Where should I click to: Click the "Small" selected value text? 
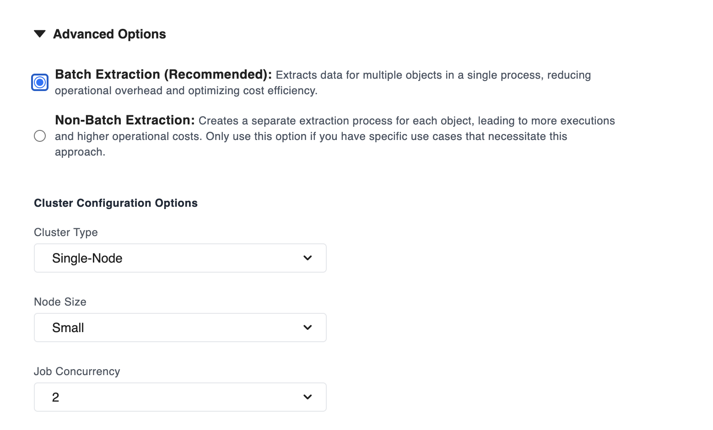tap(68, 328)
